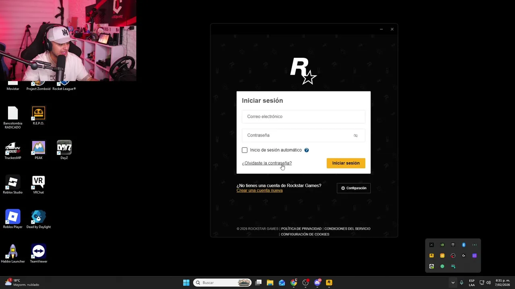Open the network status tray icon
Viewport: 515px width, 289px height.
pyautogui.click(x=482, y=283)
